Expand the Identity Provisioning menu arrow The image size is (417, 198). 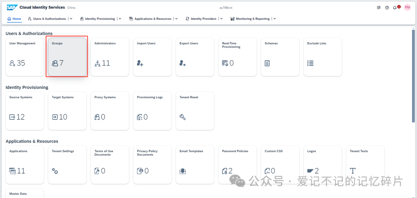120,19
